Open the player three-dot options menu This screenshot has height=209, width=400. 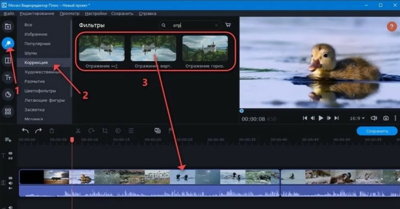pyautogui.click(x=395, y=118)
